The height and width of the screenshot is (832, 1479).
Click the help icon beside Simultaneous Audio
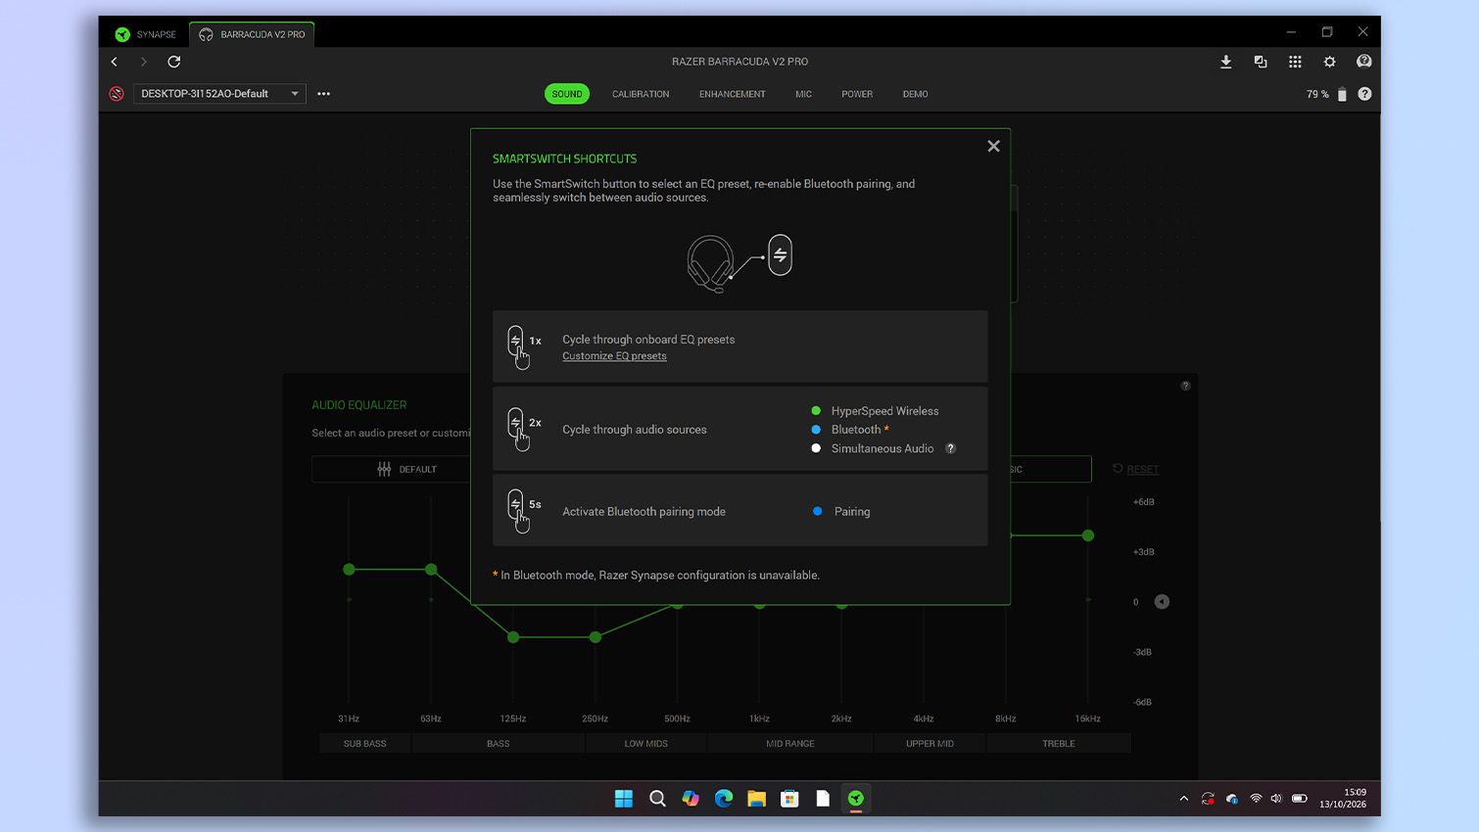tap(950, 448)
